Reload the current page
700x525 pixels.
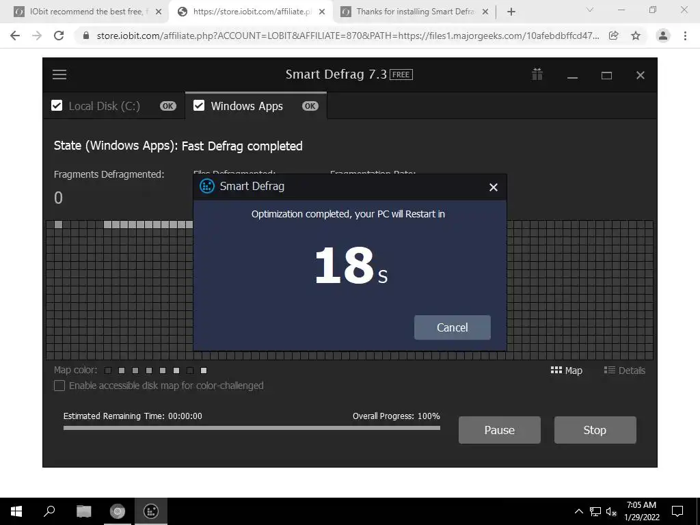[59, 36]
